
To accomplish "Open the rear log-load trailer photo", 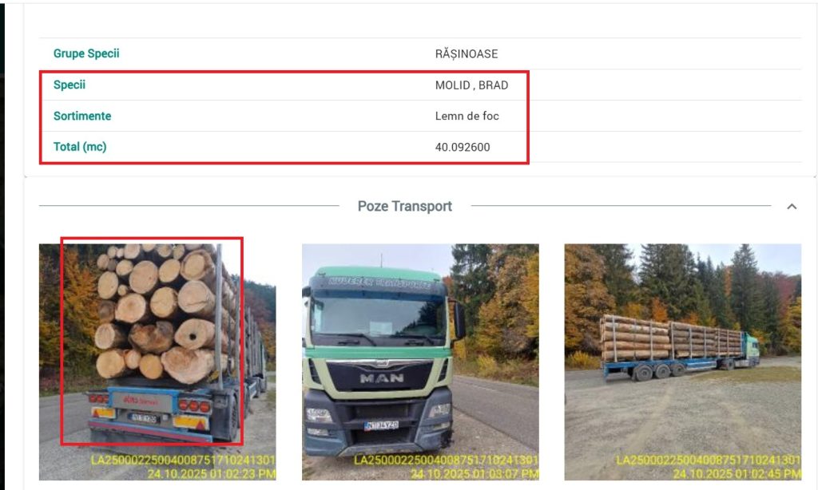I will 157,362.
